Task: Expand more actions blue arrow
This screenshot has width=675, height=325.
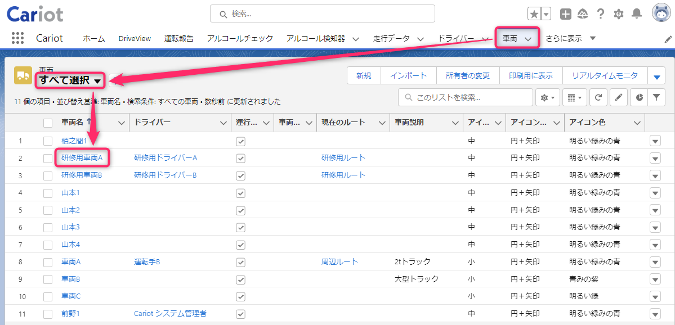Action: 656,76
